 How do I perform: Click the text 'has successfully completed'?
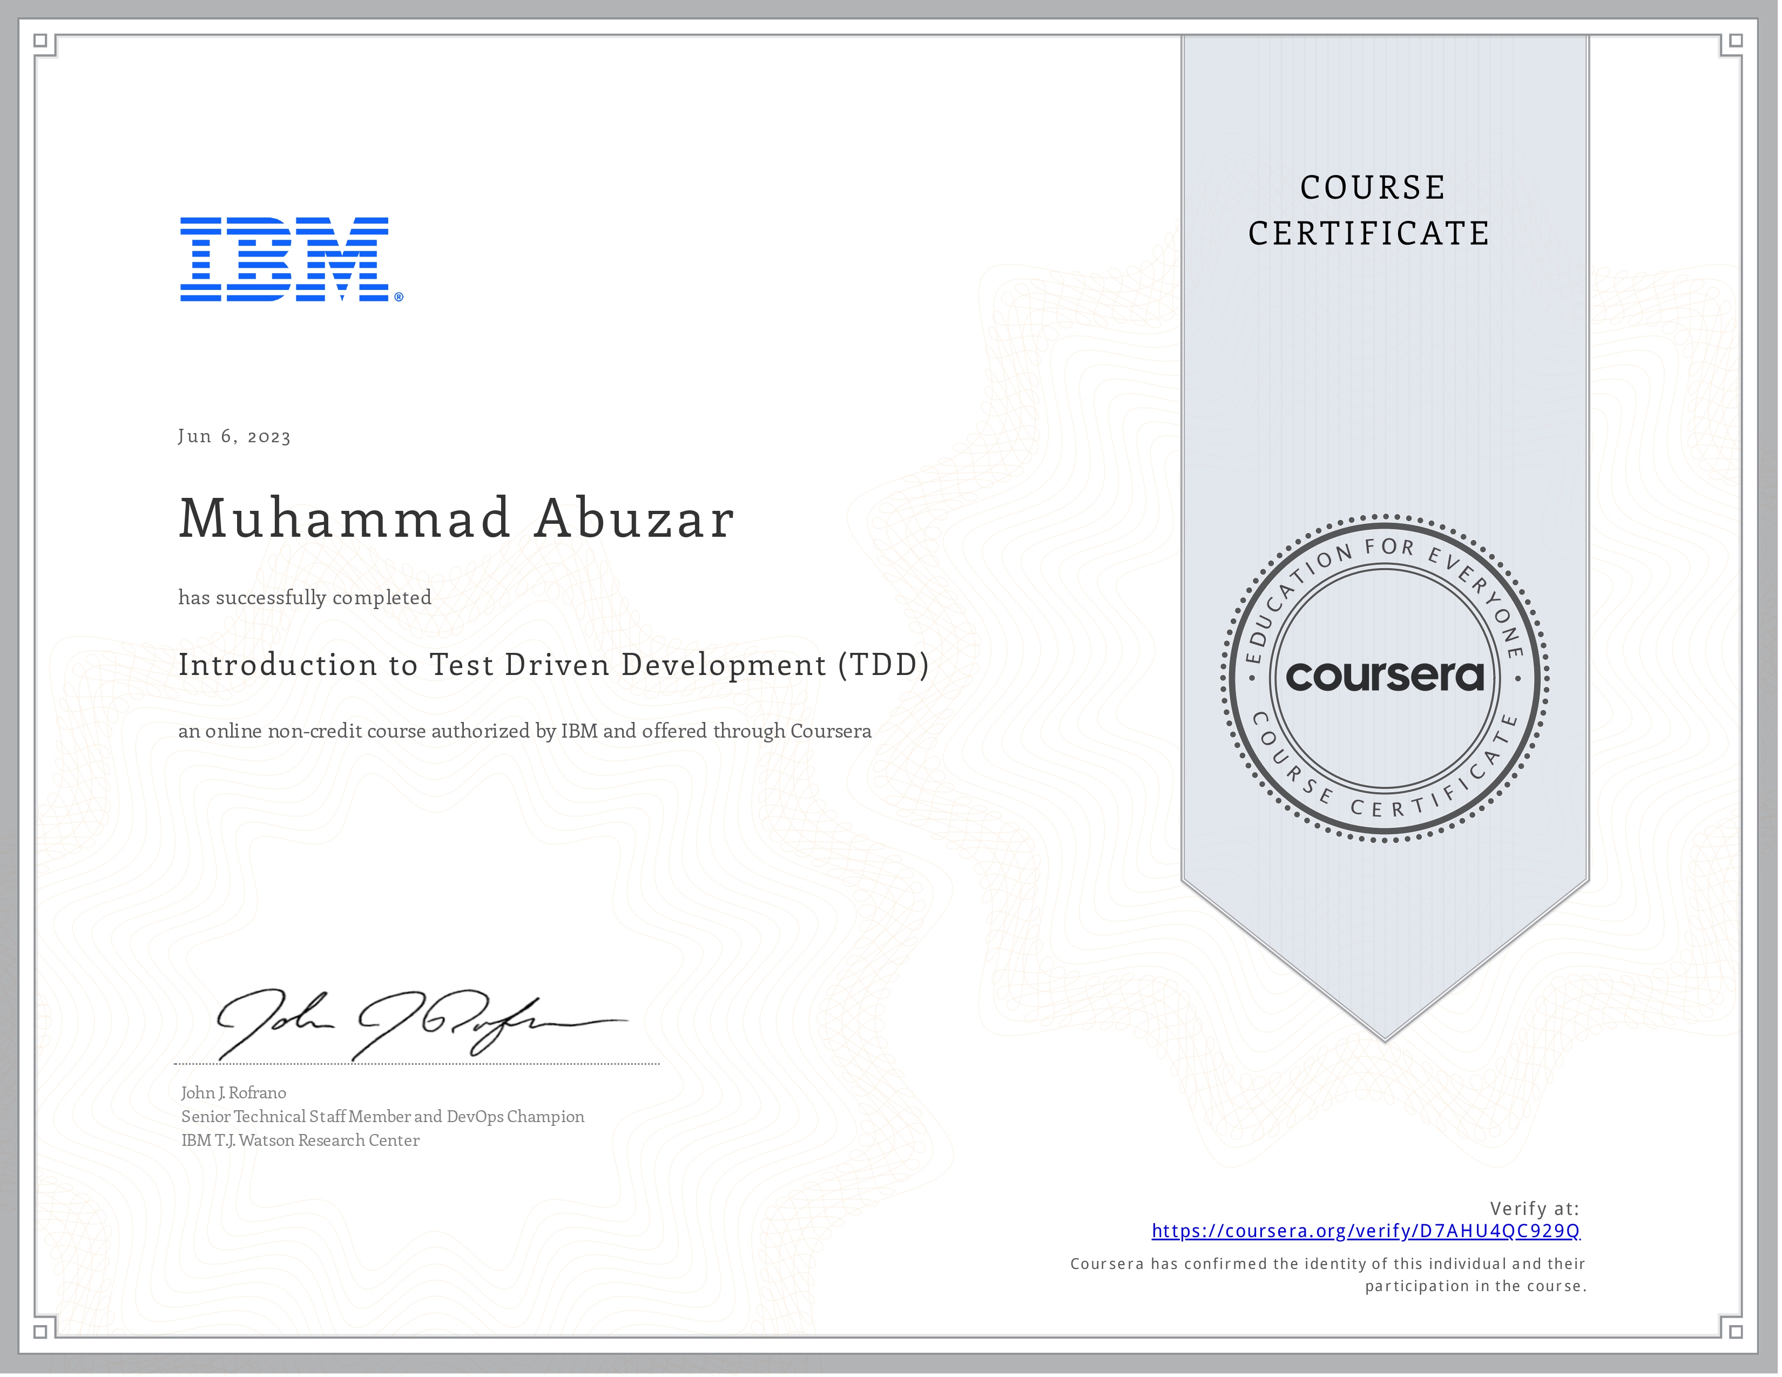305,598
